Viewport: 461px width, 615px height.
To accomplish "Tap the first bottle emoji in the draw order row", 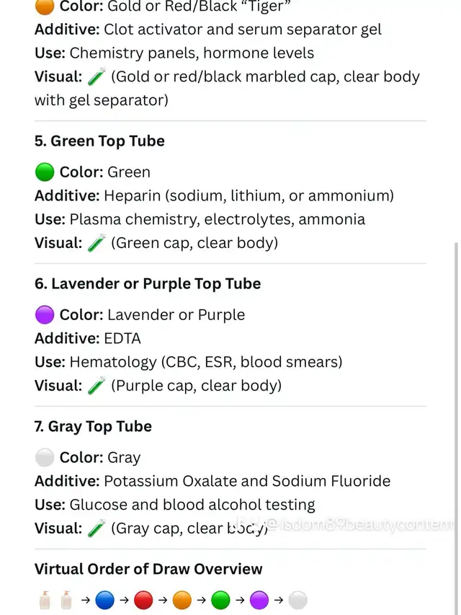I will point(44,600).
